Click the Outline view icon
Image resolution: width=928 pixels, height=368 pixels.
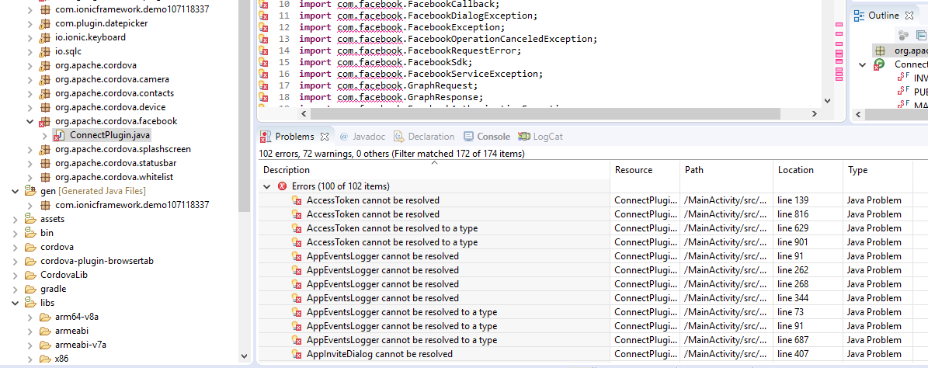point(858,16)
